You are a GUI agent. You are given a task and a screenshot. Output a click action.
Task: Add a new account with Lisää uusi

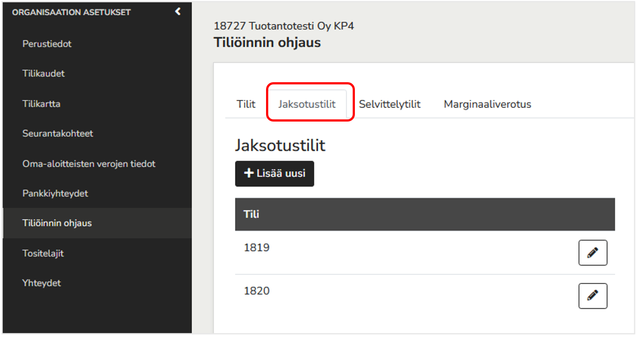[x=274, y=174]
